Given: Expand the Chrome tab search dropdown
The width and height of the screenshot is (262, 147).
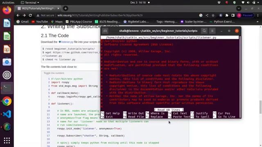Looking at the screenshot, I should pyautogui.click(x=239, y=8).
